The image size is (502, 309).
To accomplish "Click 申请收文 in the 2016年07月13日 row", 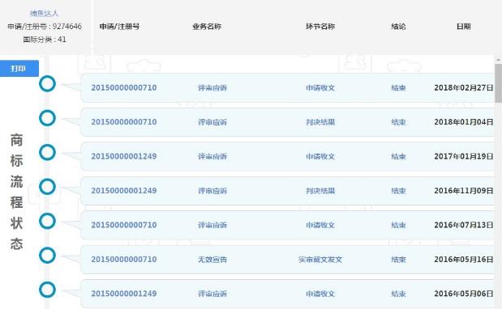I will pyautogui.click(x=320, y=225).
